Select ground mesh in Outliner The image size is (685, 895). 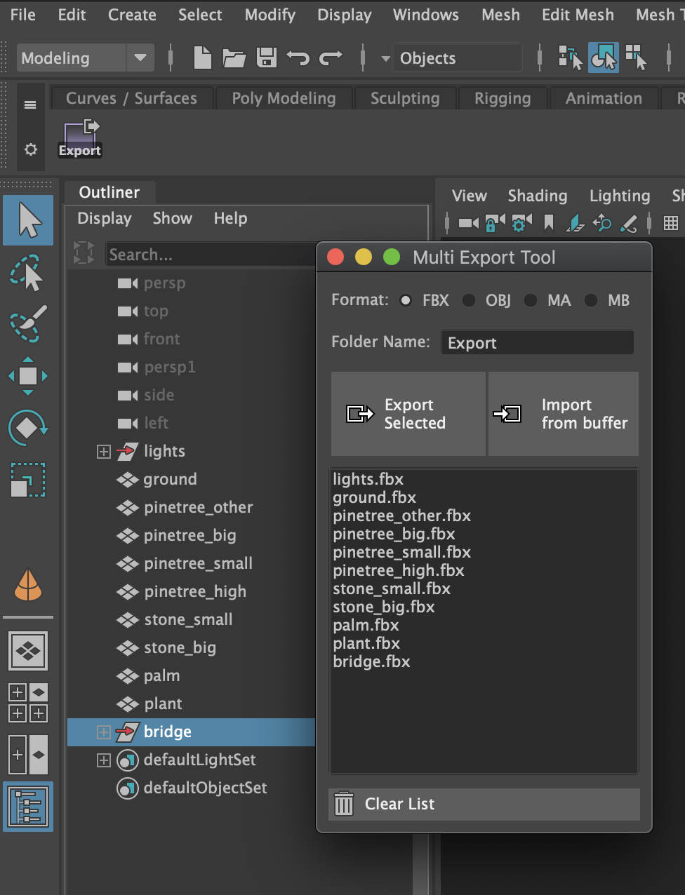[x=170, y=480]
